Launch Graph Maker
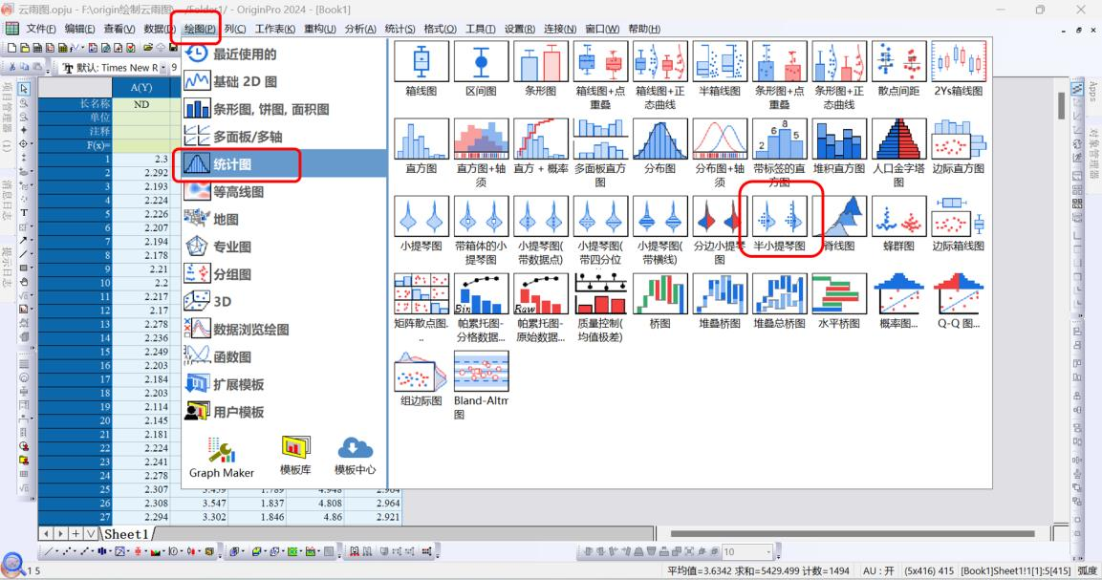 (x=222, y=458)
